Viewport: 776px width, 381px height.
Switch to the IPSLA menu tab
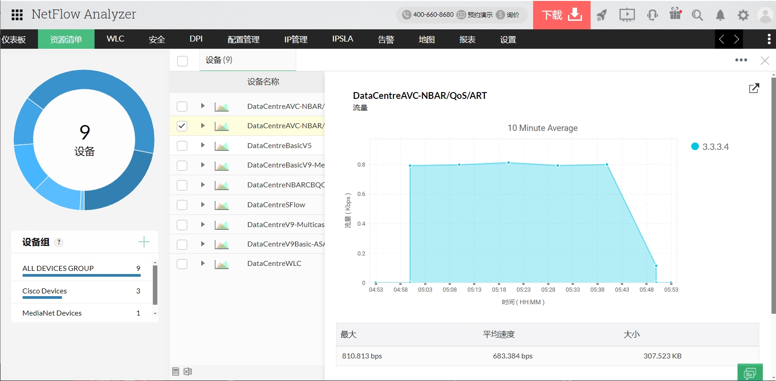point(342,39)
